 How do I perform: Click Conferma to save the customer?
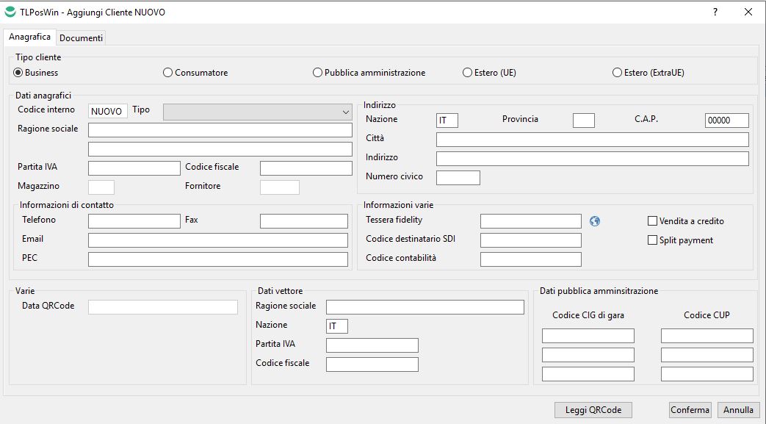(x=690, y=410)
